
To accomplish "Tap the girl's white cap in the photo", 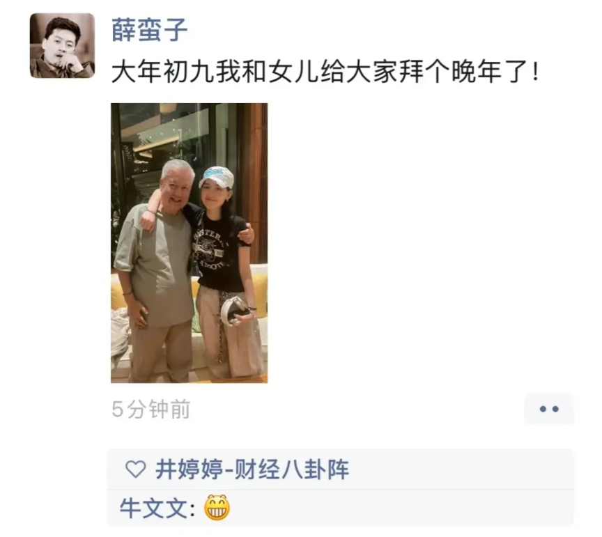I will point(217,177).
